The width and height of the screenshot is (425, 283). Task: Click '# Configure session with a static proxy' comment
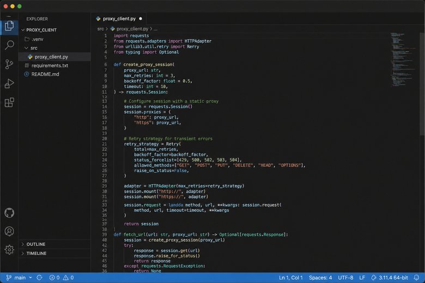click(171, 101)
